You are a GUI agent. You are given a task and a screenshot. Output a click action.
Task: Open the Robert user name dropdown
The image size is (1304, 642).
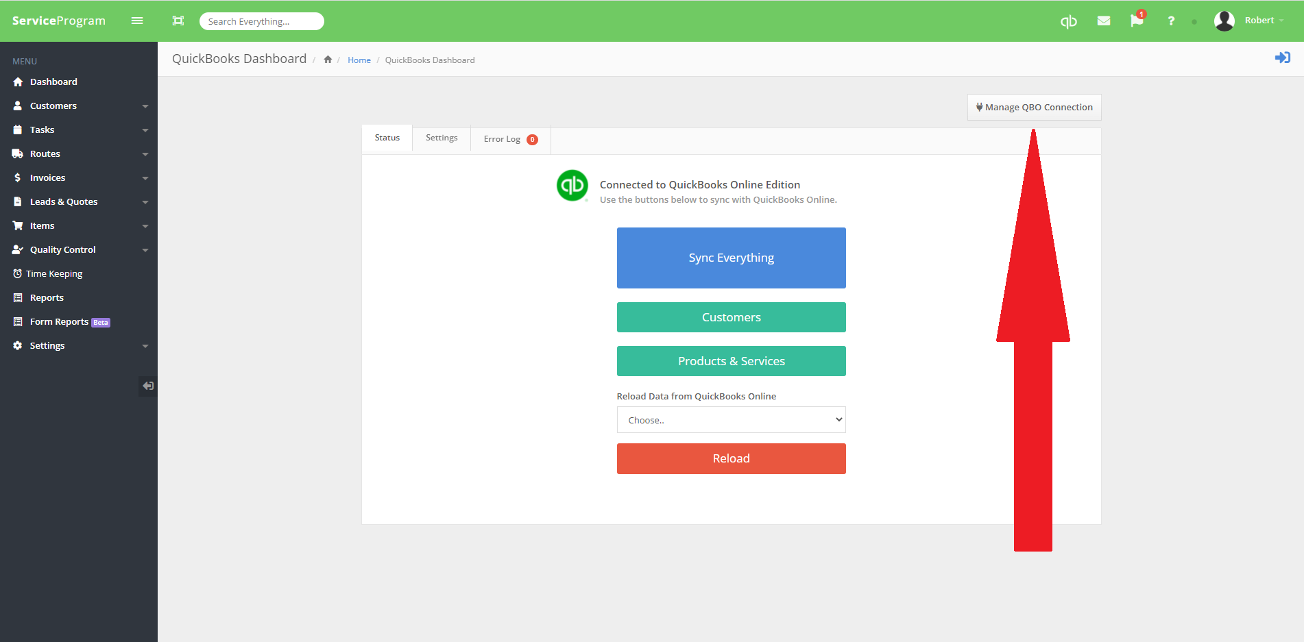[1264, 21]
